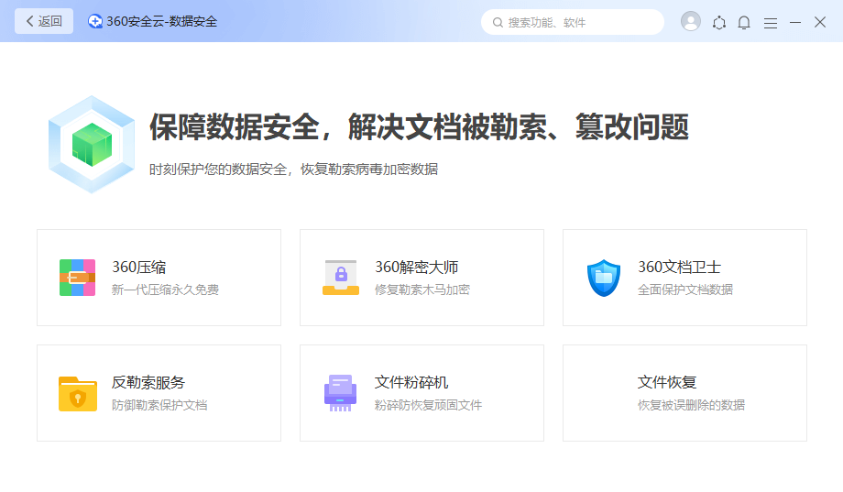Screen dimensions: 843x492
Task: Open 360压缩 title text
Action: coord(138,268)
